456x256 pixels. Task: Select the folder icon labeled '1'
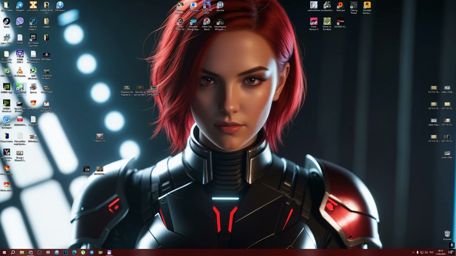tap(46, 39)
